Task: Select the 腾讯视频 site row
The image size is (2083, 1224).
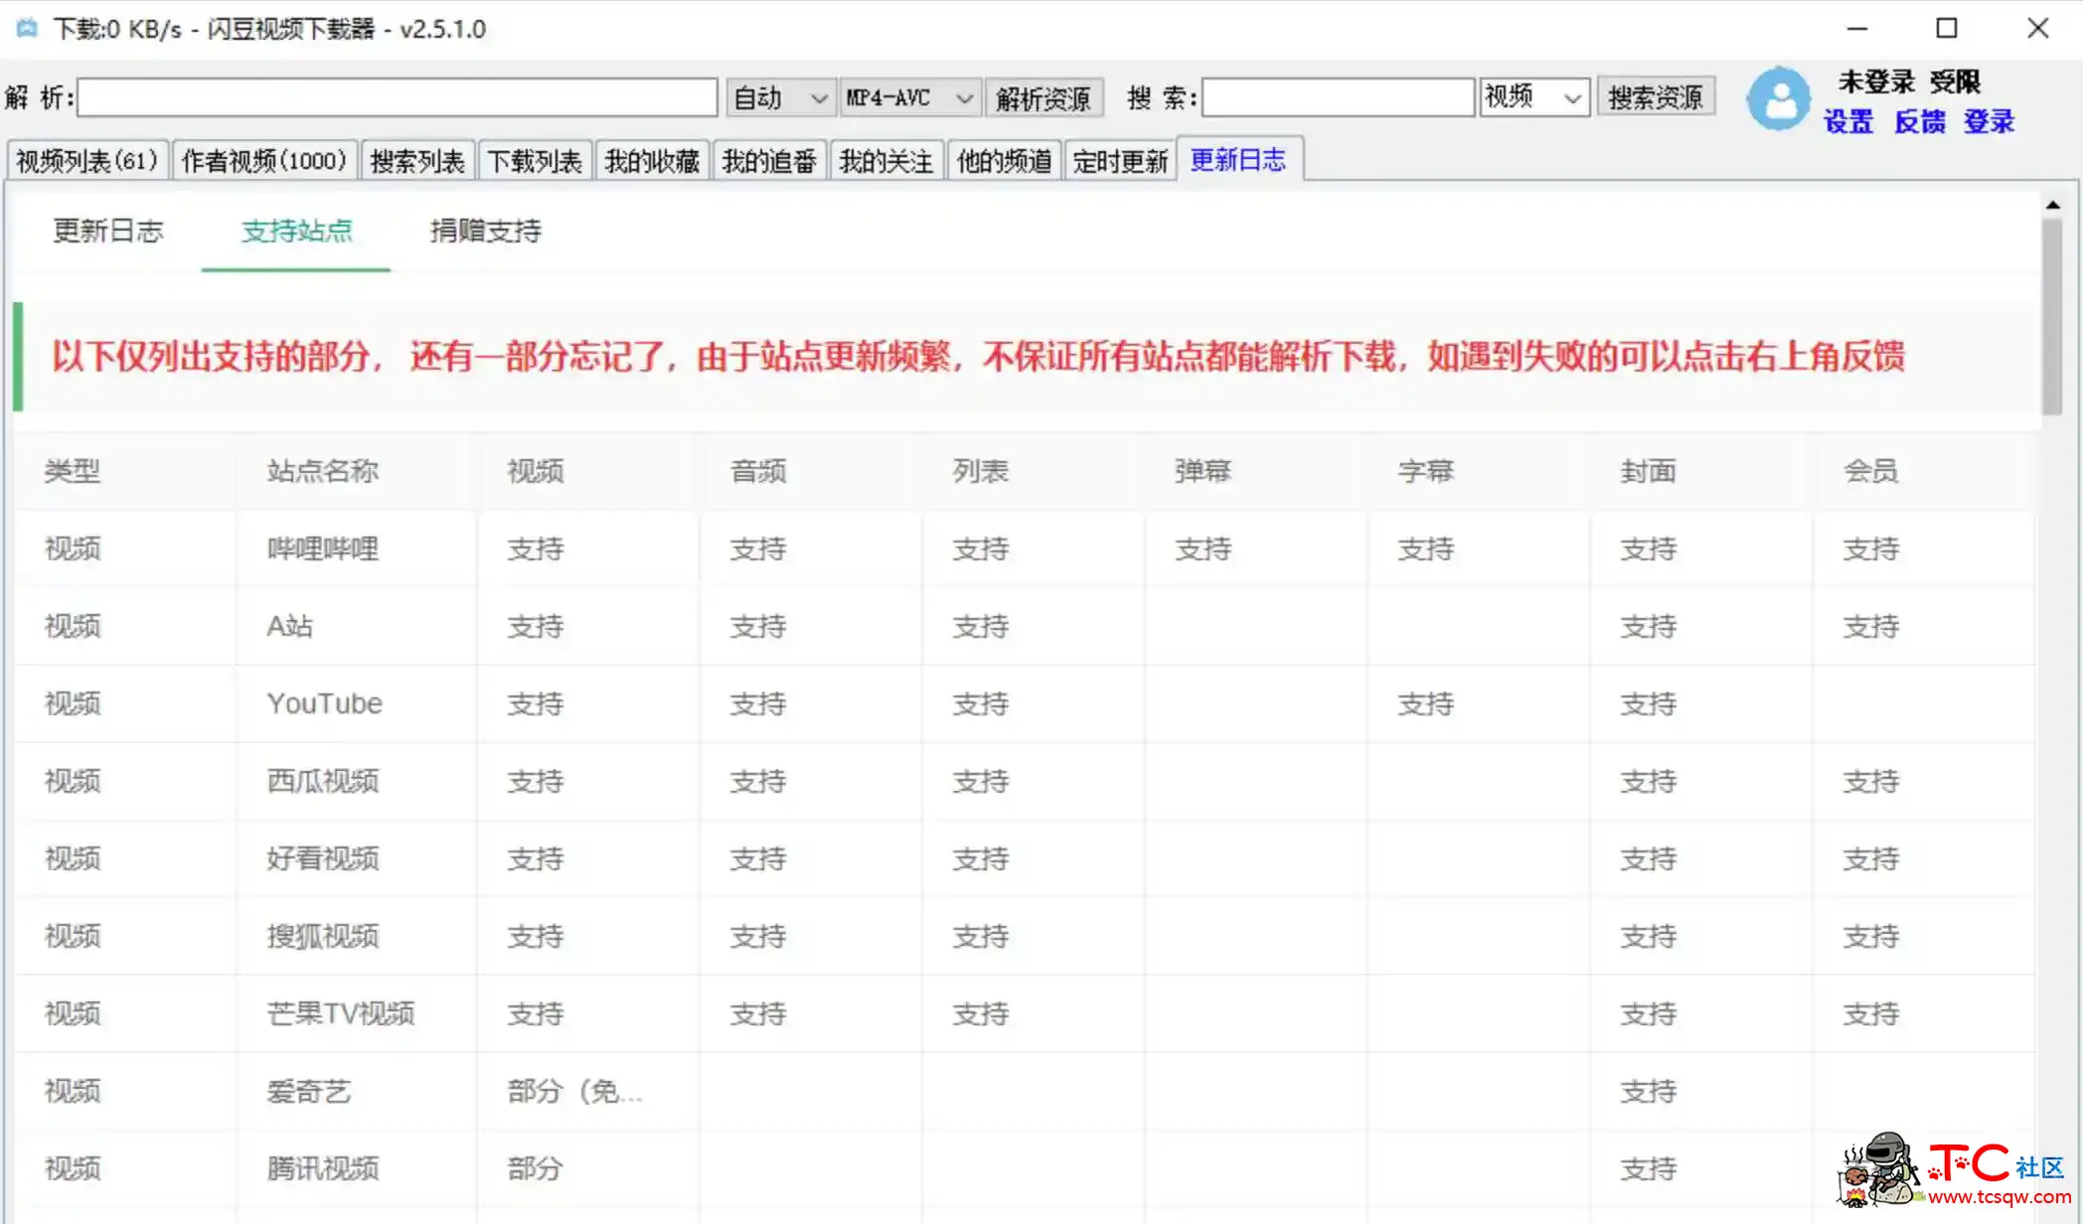Action: (x=1026, y=1168)
